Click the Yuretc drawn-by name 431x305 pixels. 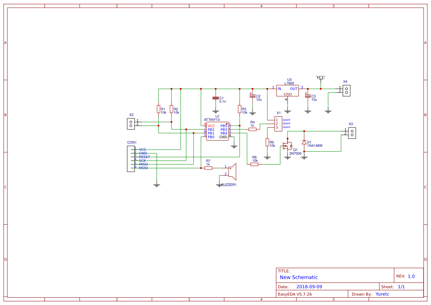382,294
